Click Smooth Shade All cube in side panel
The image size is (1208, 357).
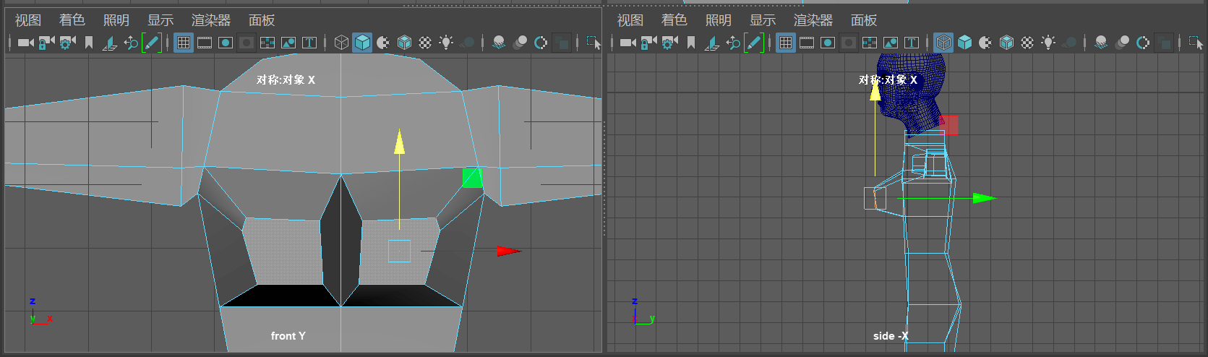[964, 43]
